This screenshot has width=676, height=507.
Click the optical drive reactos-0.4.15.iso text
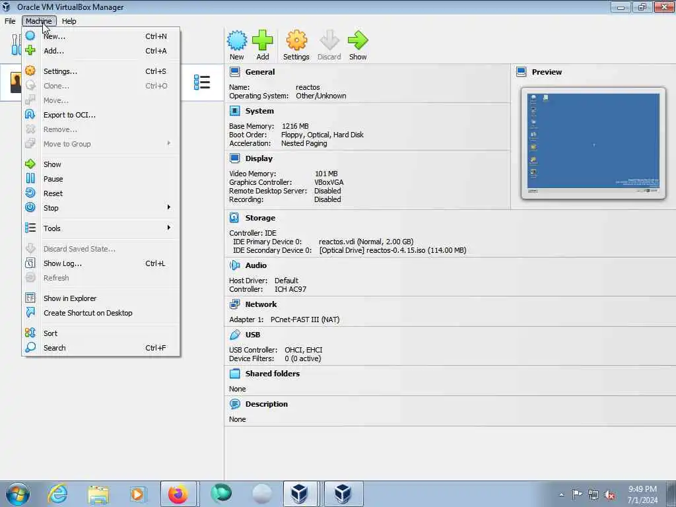click(393, 250)
